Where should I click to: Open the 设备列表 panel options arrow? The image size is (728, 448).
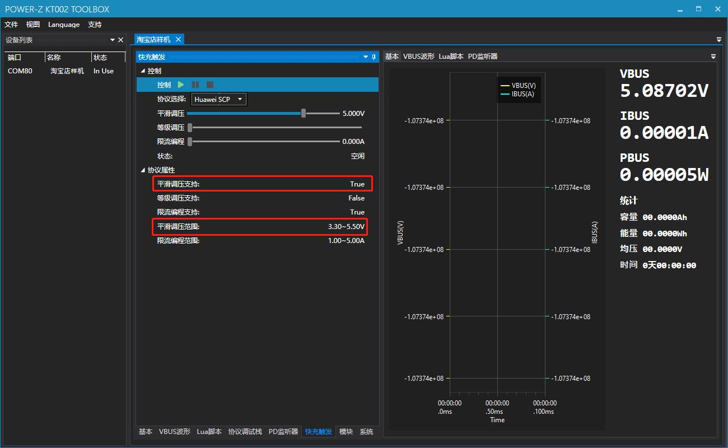click(x=112, y=40)
